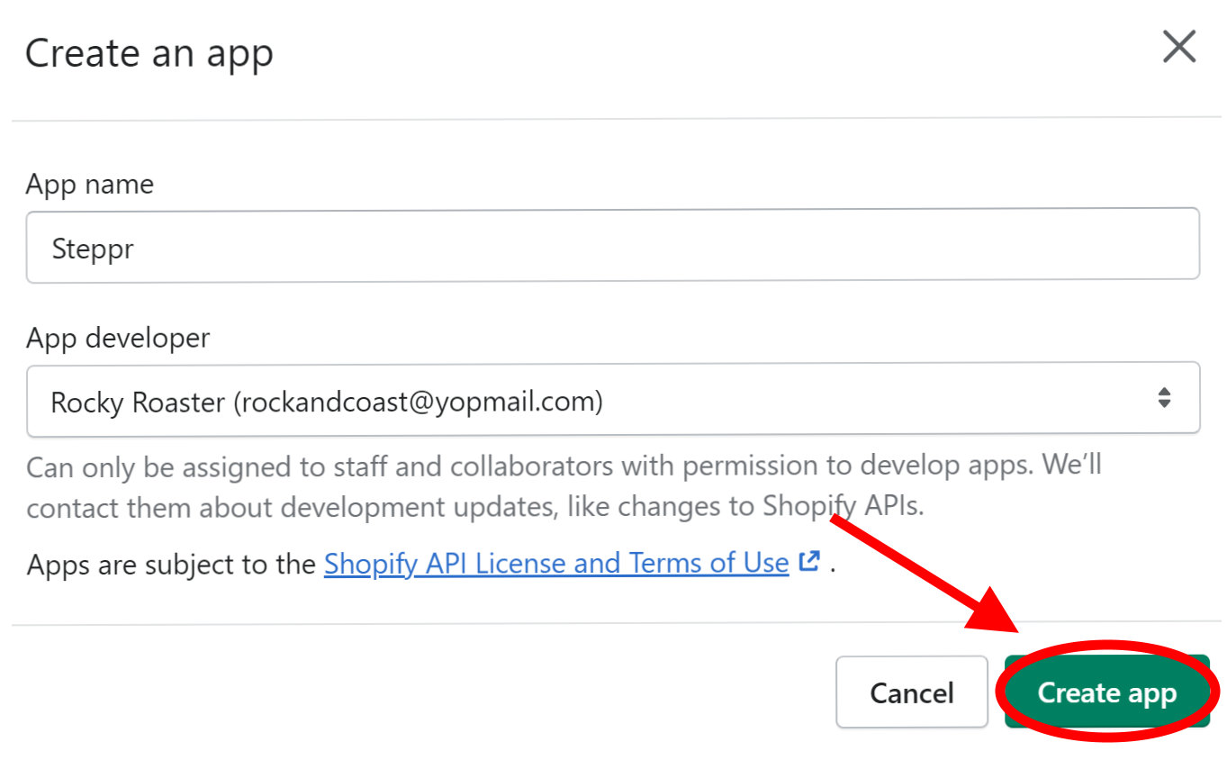1227x769 pixels.
Task: Open the App developer dropdown
Action: point(612,398)
